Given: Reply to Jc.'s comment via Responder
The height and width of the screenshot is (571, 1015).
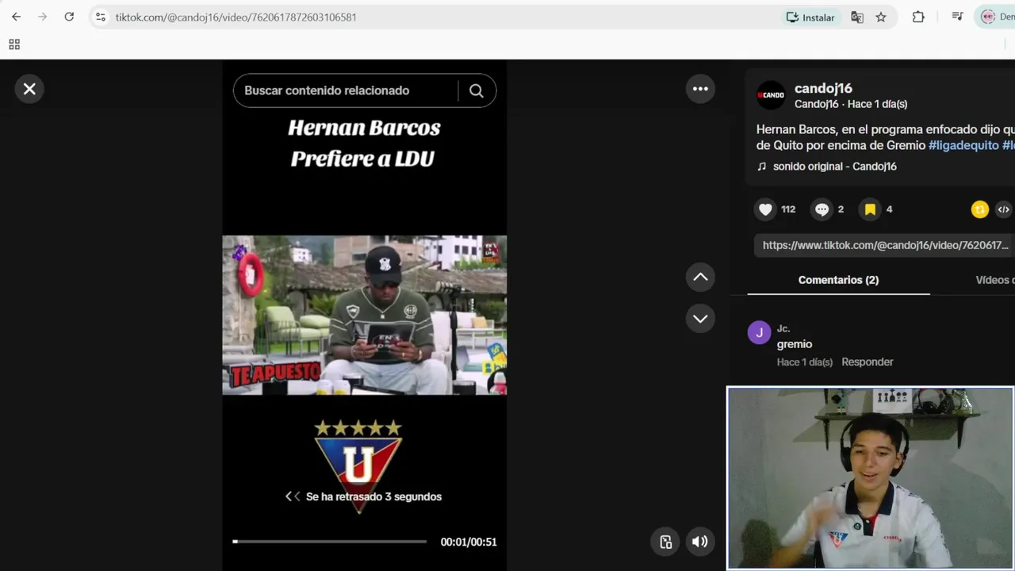Looking at the screenshot, I should click(868, 362).
